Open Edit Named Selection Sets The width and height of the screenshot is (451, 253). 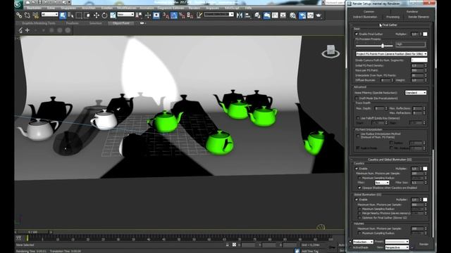point(199,15)
